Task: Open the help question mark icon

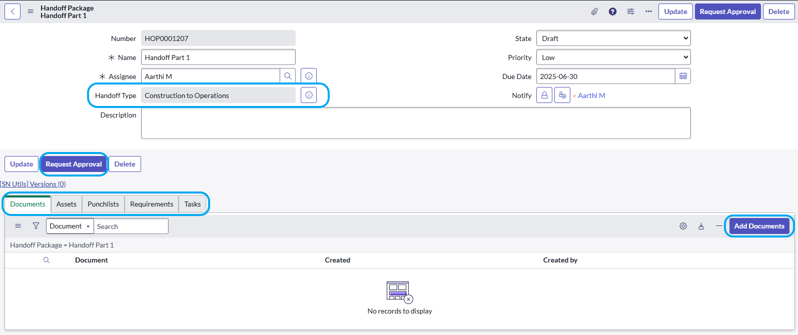Action: [x=612, y=11]
